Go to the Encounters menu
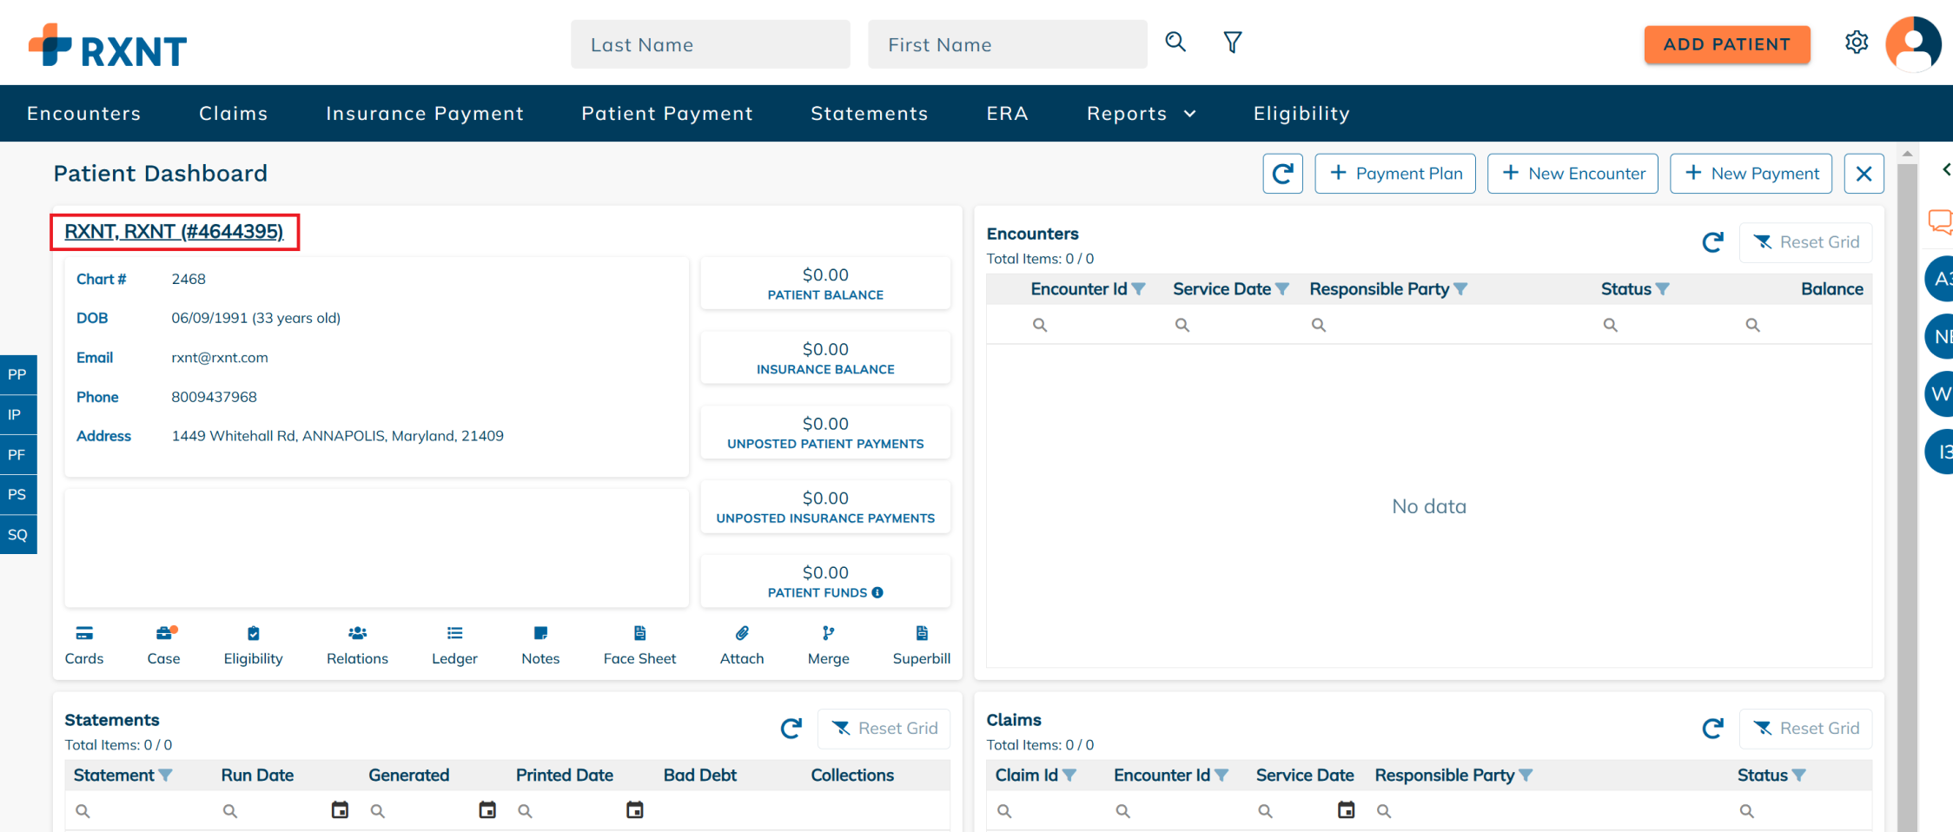Viewport: 1953px width, 832px height. coord(83,114)
